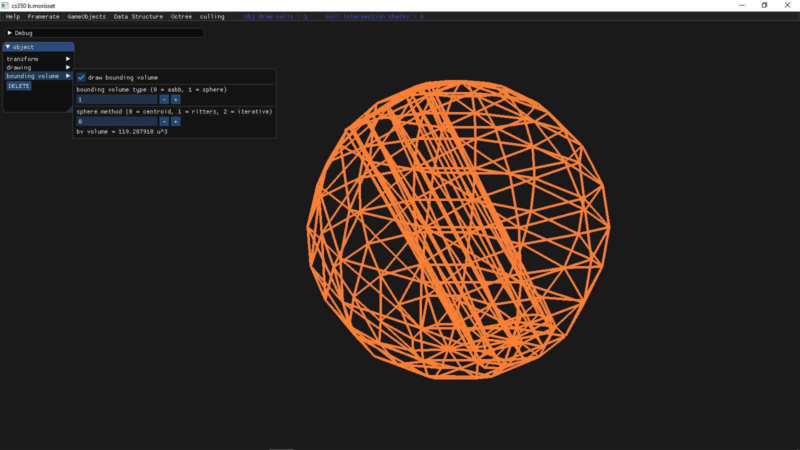Decrease sphere method with minus button
Viewport: 800px width, 450px height.
164,121
